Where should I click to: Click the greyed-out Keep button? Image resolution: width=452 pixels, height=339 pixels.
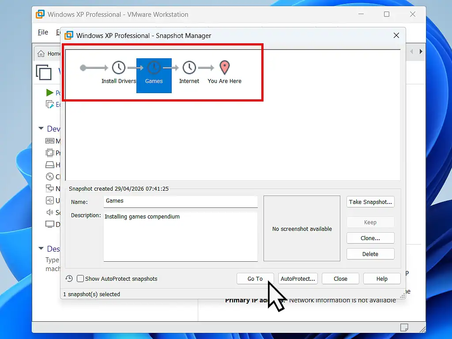[x=370, y=222]
